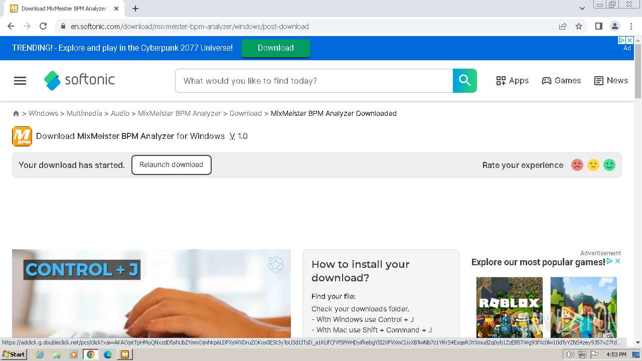Open News section in header
The height and width of the screenshot is (361, 642).
click(611, 81)
